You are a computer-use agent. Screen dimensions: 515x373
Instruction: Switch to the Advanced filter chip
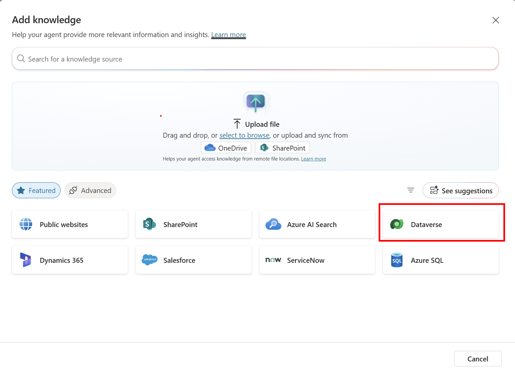tap(90, 190)
